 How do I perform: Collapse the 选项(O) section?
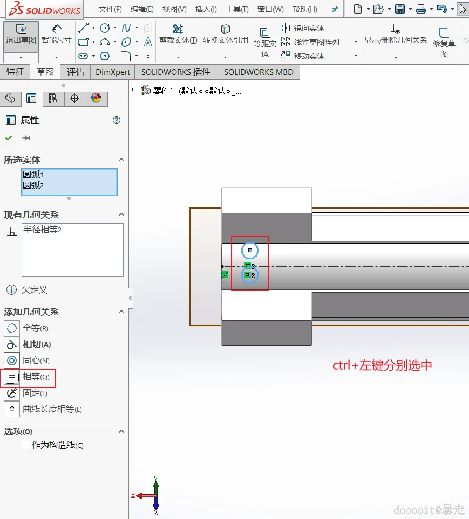click(x=121, y=431)
